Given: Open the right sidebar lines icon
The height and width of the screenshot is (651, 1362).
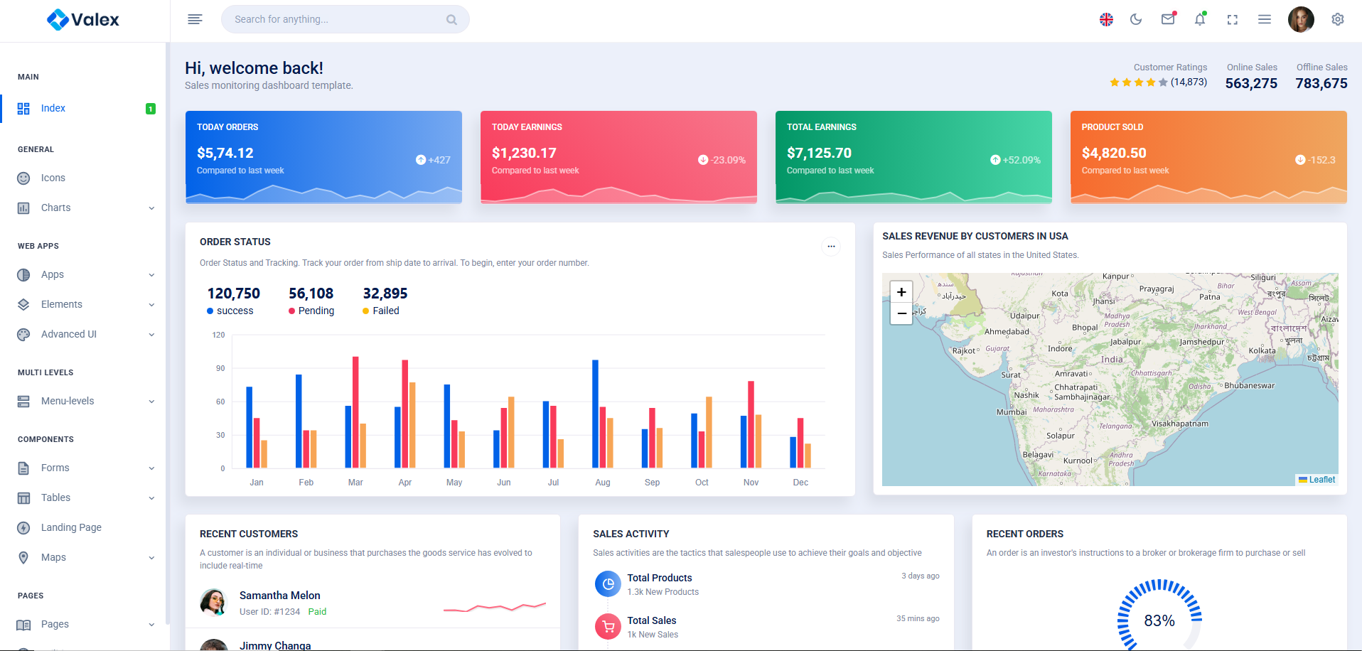Looking at the screenshot, I should pos(1265,19).
